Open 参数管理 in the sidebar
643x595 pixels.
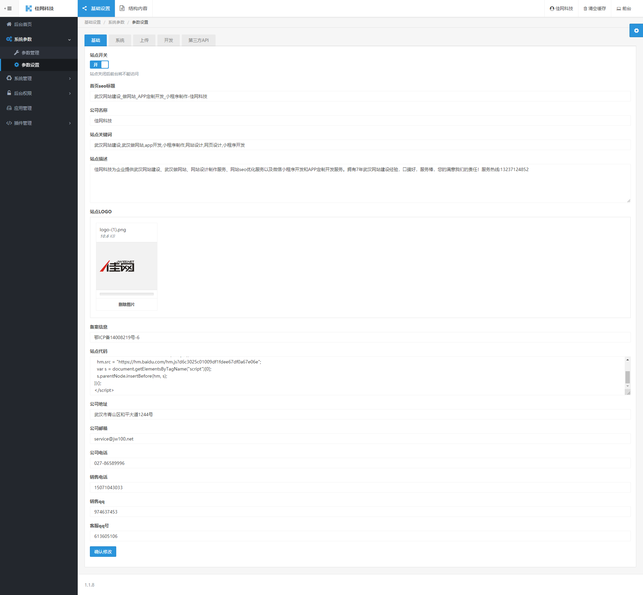39,52
